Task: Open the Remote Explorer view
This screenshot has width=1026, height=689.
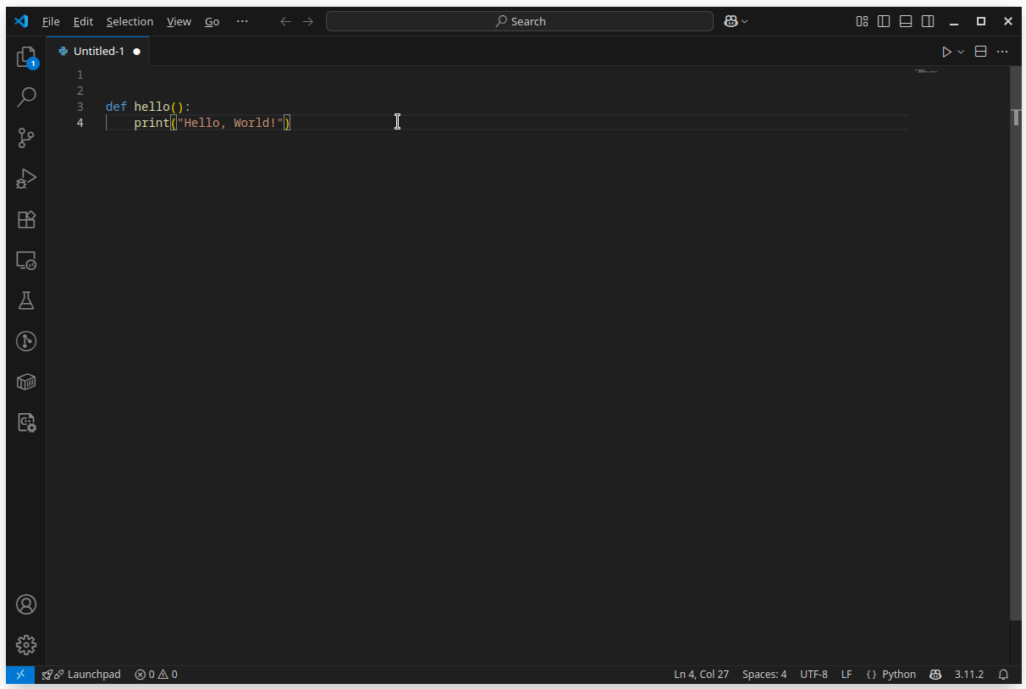Action: (x=26, y=261)
